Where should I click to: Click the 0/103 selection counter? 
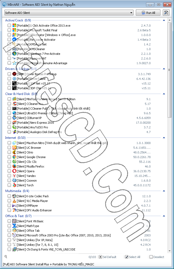click(92, 257)
